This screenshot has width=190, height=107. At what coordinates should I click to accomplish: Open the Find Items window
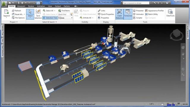pos(64,11)
